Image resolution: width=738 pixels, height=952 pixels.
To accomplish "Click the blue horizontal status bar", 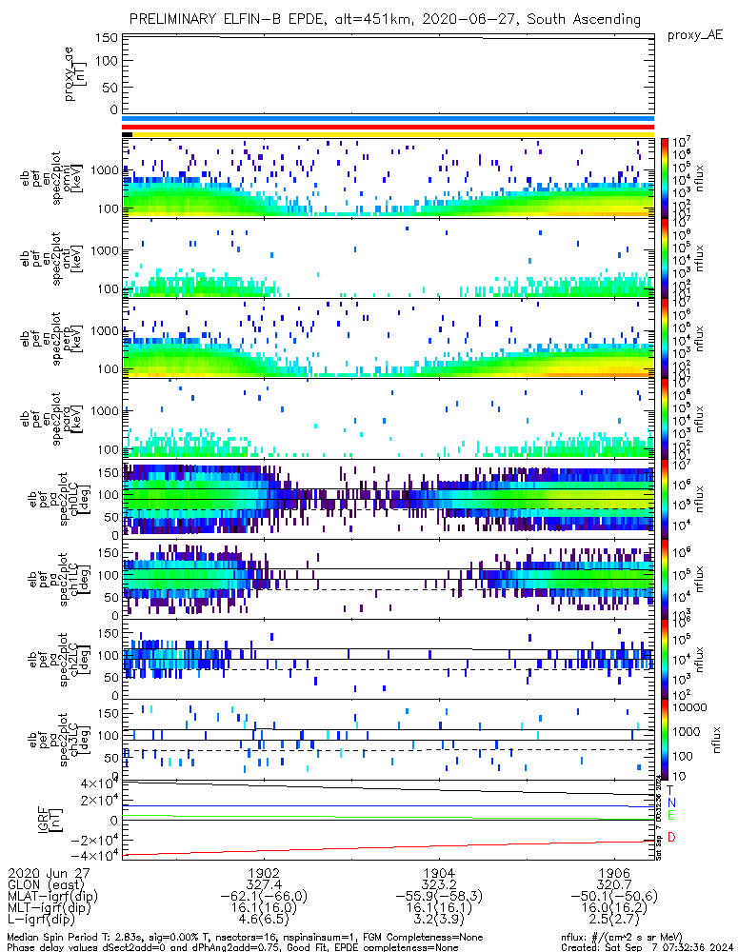I will [388, 119].
